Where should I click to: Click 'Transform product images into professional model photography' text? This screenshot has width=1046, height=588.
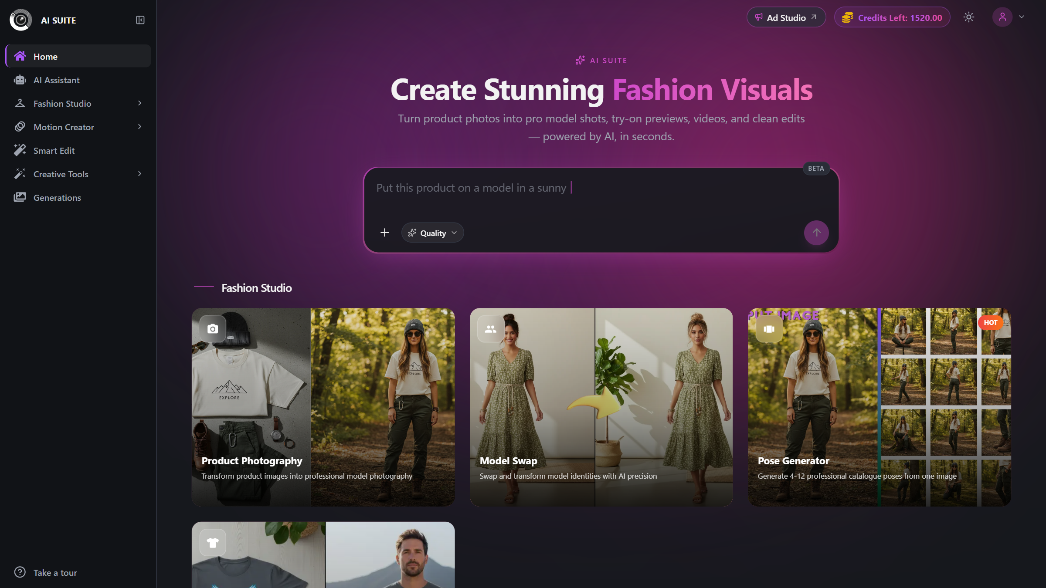[307, 476]
